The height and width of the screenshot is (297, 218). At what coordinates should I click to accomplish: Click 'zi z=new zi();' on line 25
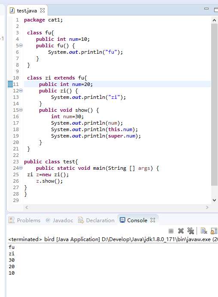pos(48,175)
